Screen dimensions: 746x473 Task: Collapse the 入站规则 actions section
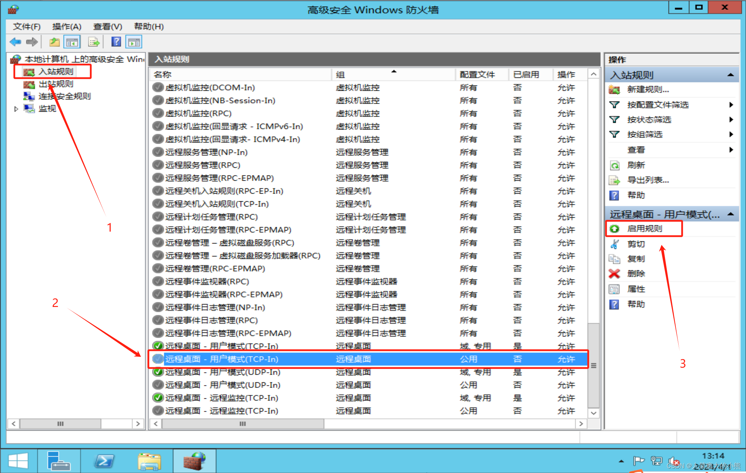(x=730, y=75)
